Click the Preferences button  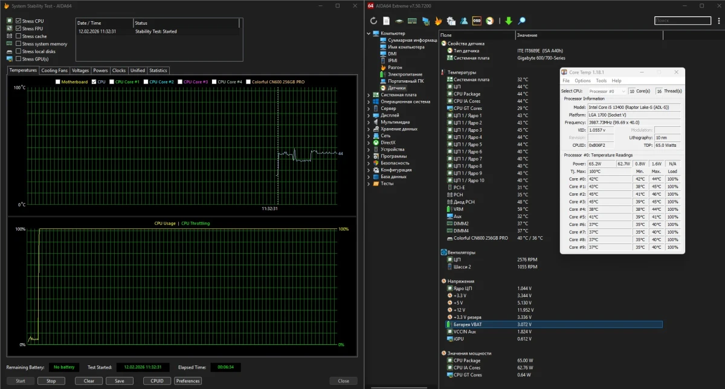coord(188,381)
